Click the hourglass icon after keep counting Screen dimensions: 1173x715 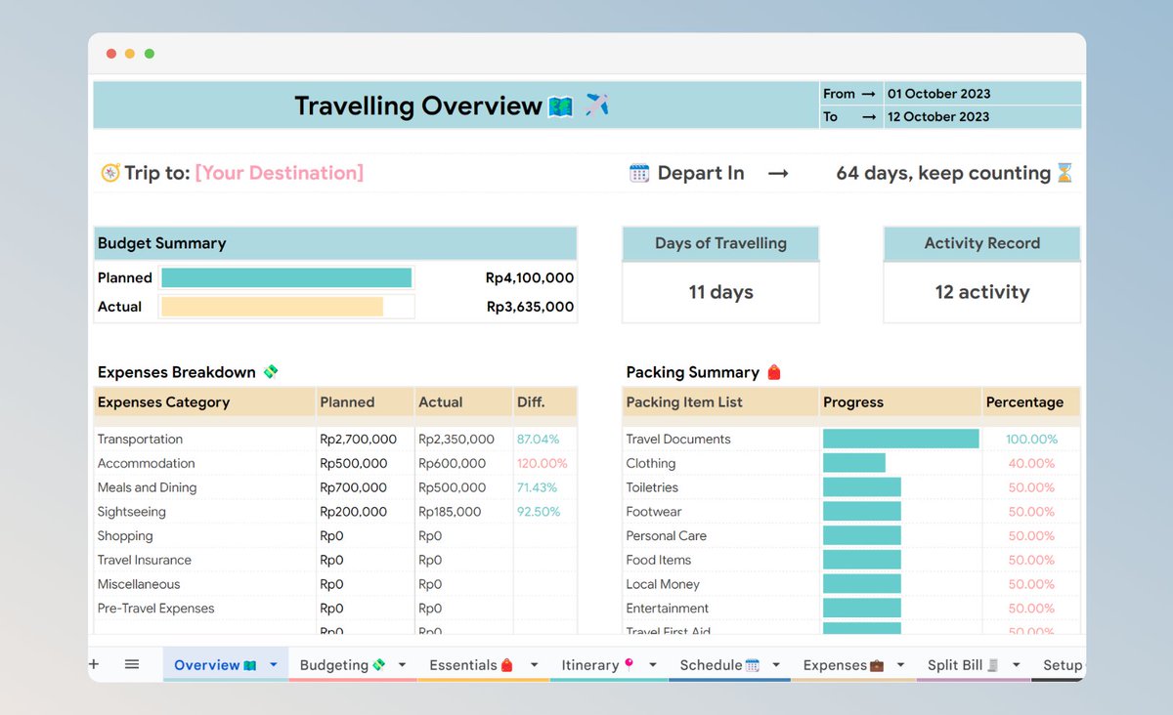(1064, 173)
